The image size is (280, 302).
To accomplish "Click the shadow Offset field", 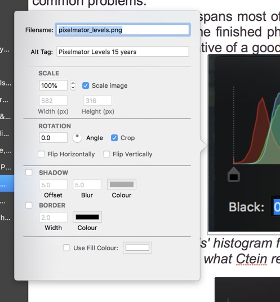I will 54,185.
